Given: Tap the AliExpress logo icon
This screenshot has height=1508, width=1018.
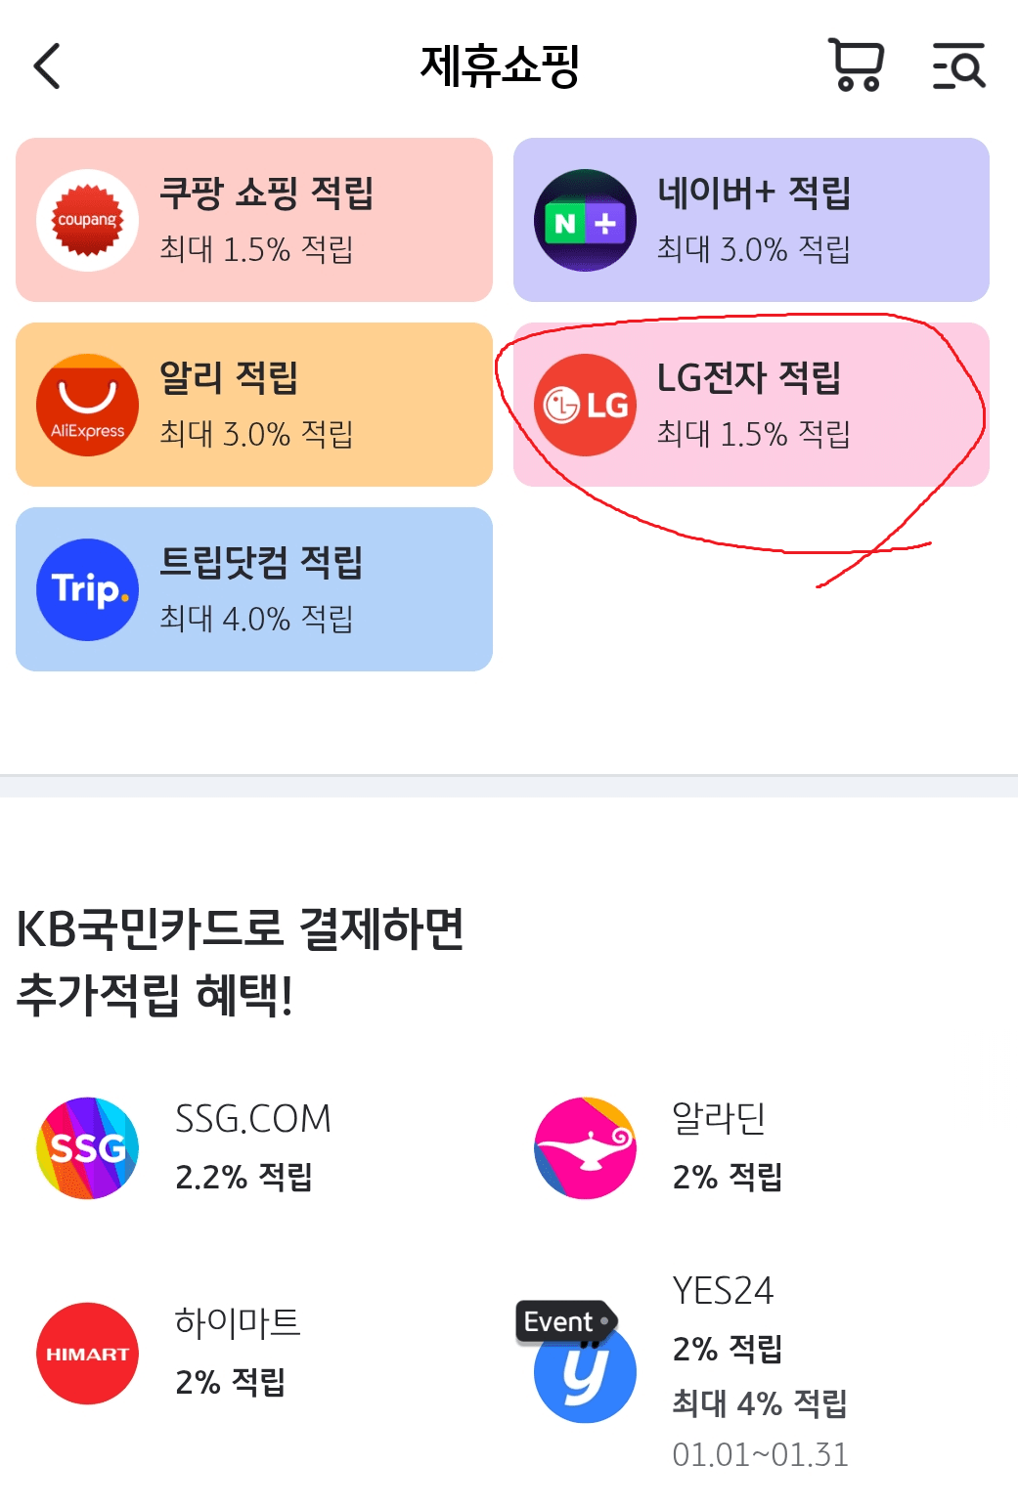Looking at the screenshot, I should tap(88, 405).
